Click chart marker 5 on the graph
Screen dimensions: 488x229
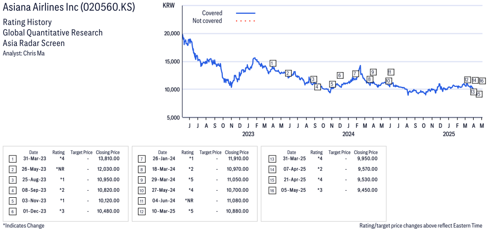point(332,84)
